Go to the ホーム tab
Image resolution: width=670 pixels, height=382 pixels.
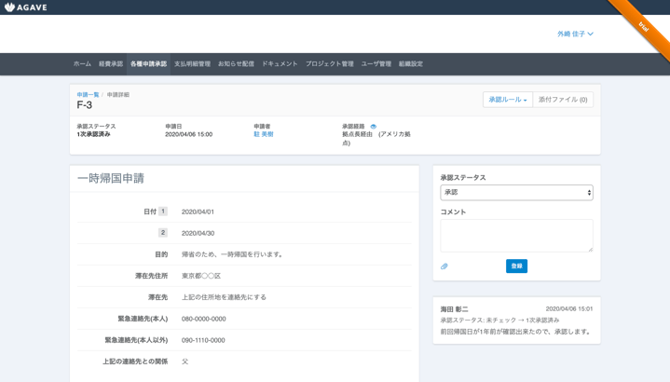(82, 64)
